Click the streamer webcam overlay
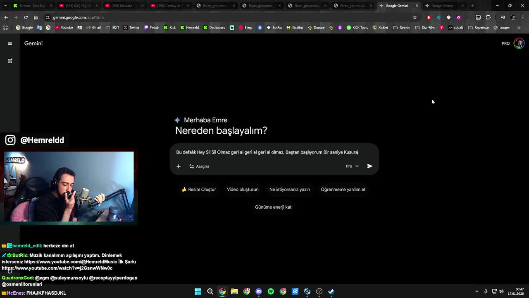The image size is (529, 298). point(69,187)
